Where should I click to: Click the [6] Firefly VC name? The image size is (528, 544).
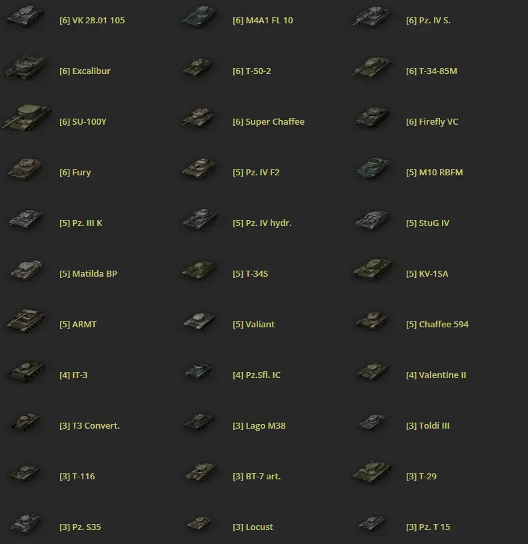pyautogui.click(x=432, y=122)
